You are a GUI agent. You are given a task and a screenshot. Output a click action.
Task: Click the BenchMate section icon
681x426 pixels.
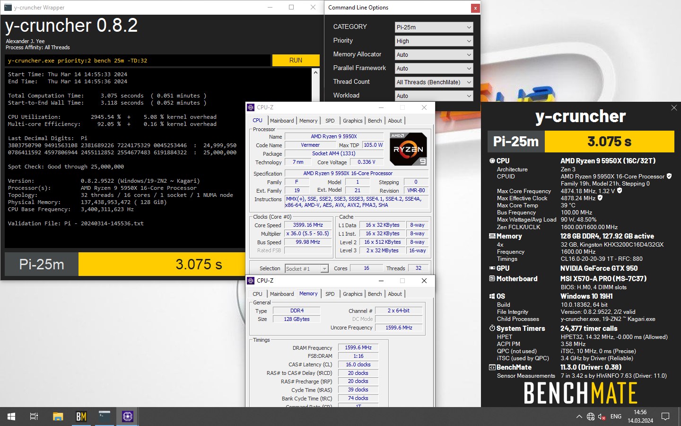[492, 367]
